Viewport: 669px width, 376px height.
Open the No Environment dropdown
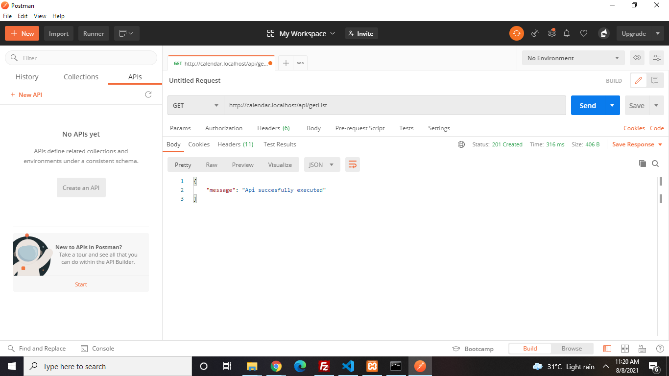coord(572,58)
